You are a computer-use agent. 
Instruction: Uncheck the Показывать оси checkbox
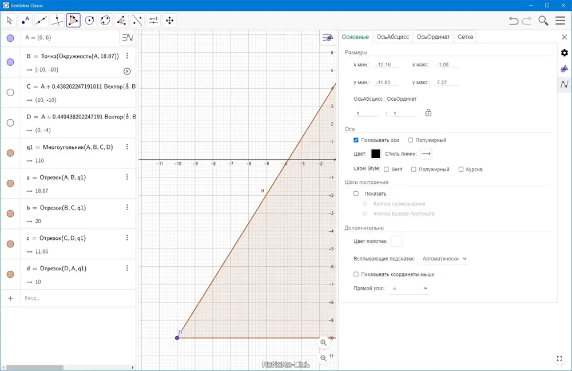click(356, 140)
